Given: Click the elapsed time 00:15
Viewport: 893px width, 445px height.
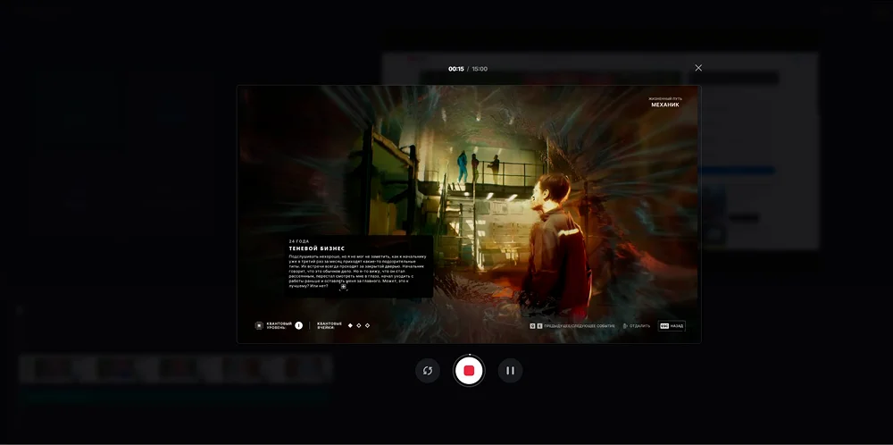Looking at the screenshot, I should point(455,69).
